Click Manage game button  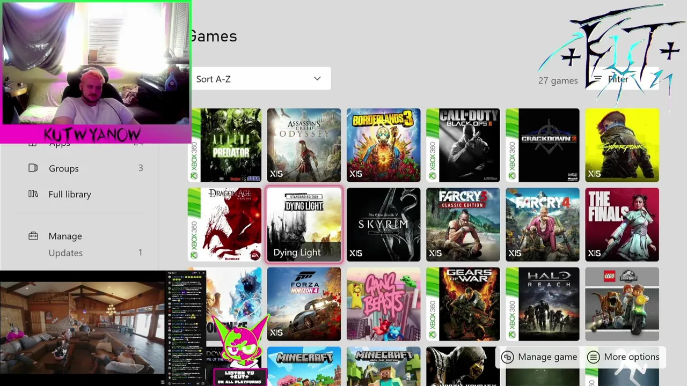pyautogui.click(x=540, y=357)
